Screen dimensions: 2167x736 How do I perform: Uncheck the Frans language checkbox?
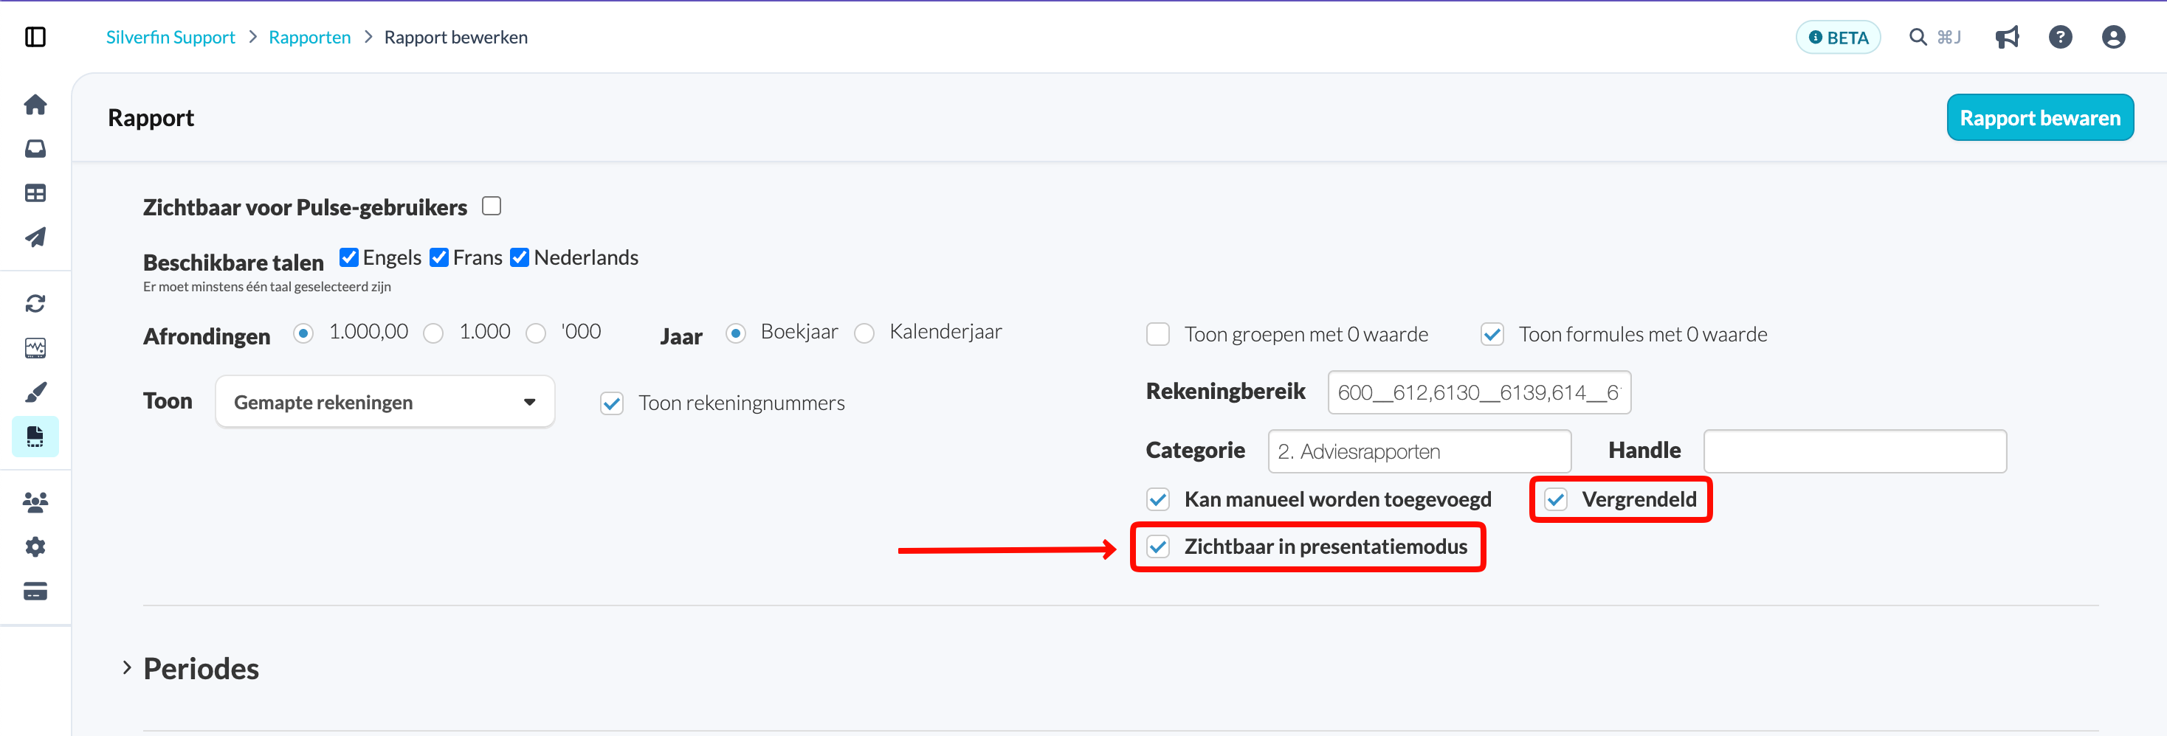pyautogui.click(x=439, y=257)
